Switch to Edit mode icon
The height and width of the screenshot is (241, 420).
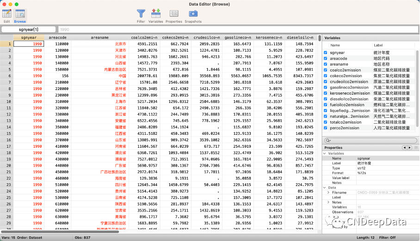[6, 14]
